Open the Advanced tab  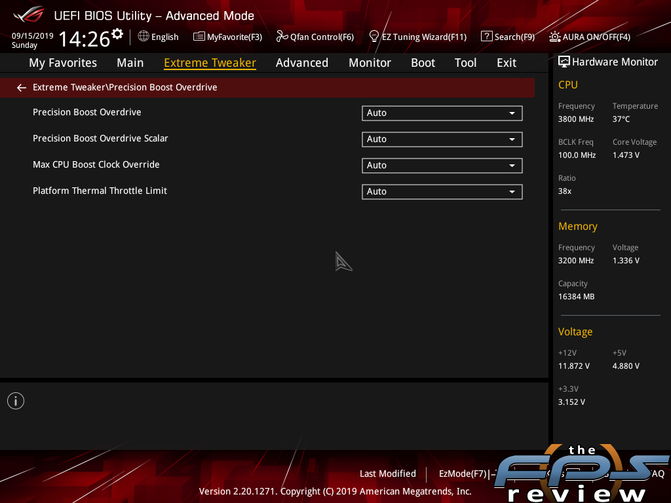pos(302,63)
